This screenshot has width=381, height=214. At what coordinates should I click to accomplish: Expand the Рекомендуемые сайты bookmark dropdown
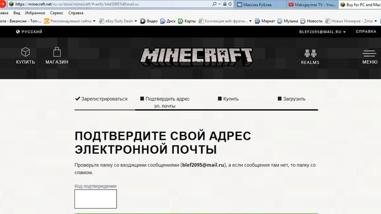coord(94,21)
